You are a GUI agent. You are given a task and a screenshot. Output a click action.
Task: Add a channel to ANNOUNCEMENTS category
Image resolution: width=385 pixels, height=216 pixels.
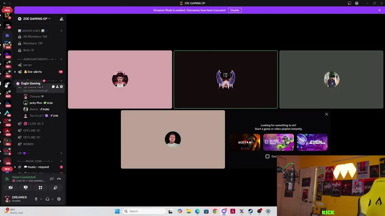pyautogui.click(x=61, y=59)
